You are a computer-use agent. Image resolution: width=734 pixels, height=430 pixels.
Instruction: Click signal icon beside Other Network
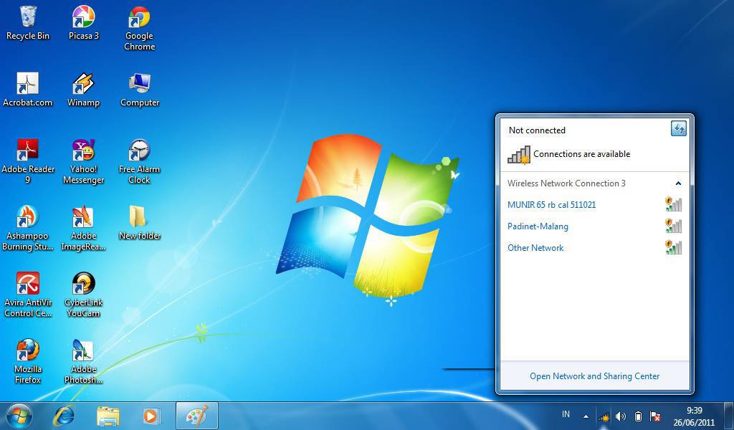[674, 247]
